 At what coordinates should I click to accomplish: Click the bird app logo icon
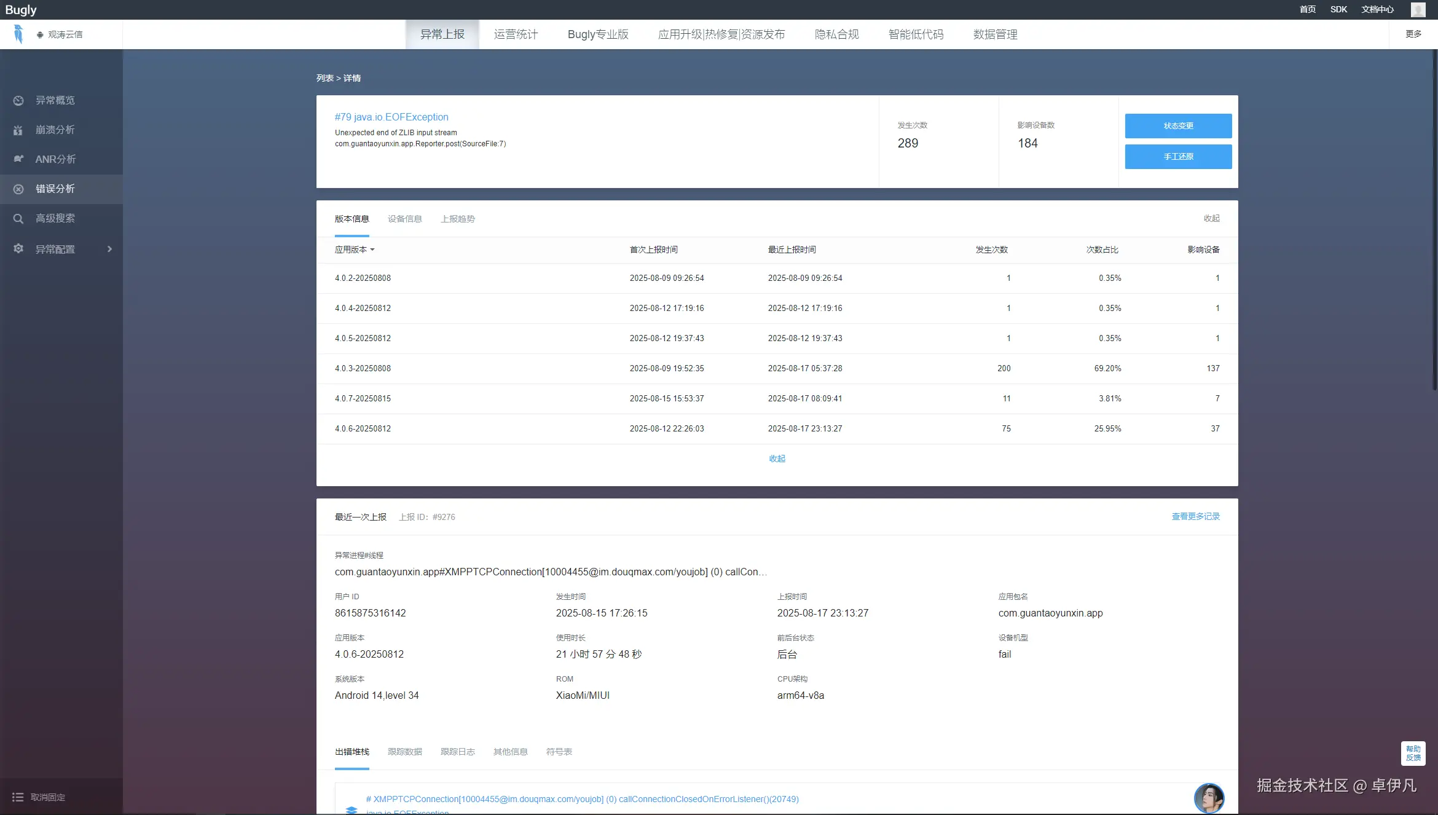(18, 34)
